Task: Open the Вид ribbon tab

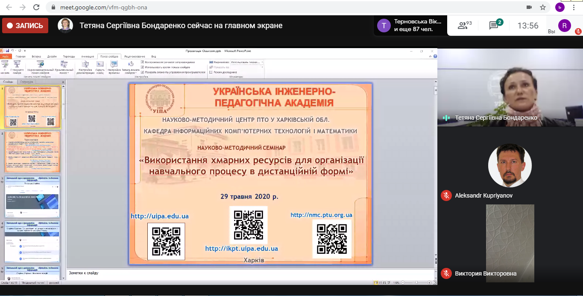Action: tap(154, 56)
